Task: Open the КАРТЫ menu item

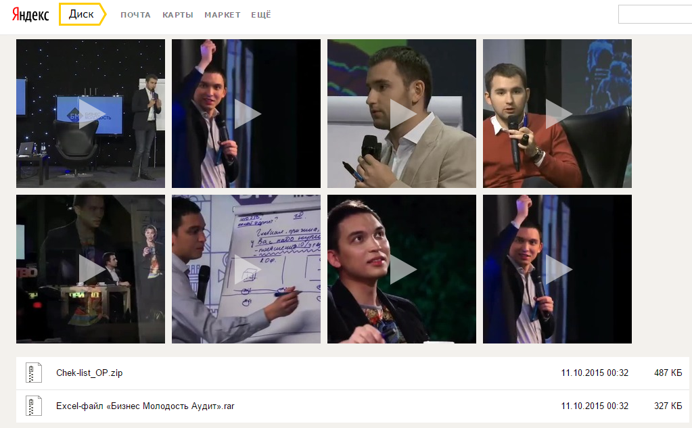Action: pyautogui.click(x=178, y=15)
